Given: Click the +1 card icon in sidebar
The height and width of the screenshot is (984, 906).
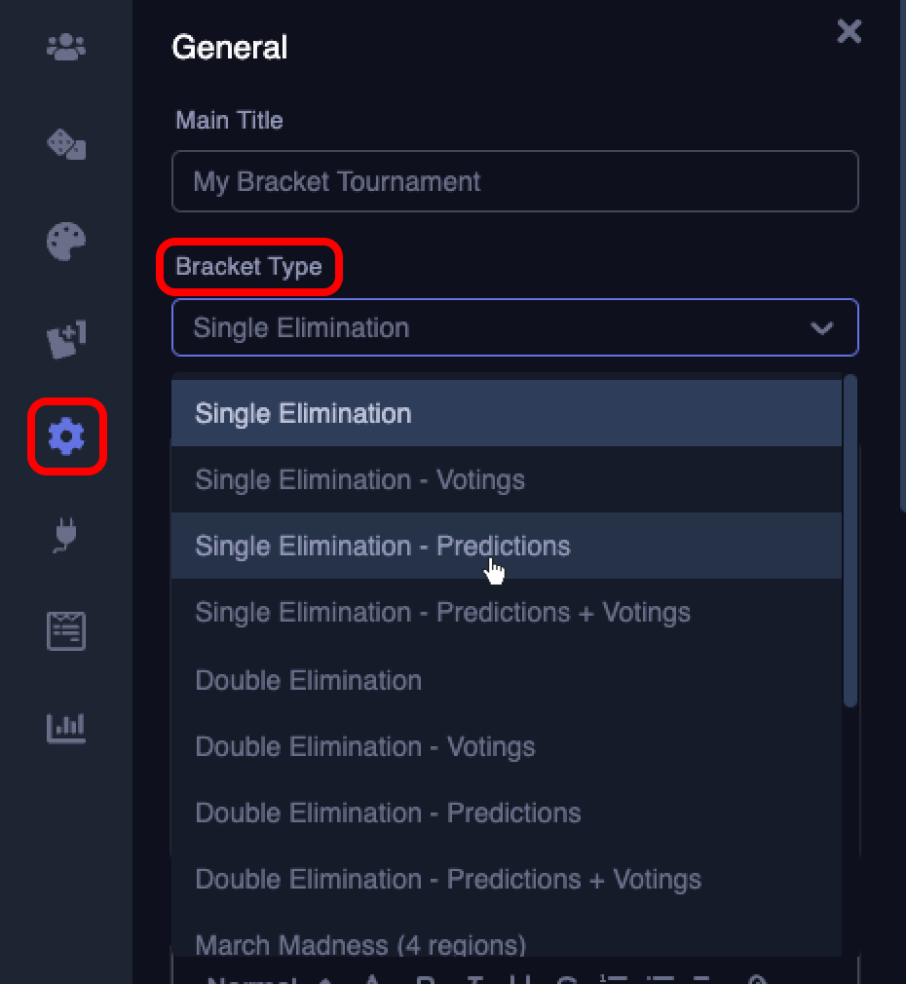Looking at the screenshot, I should [66, 340].
